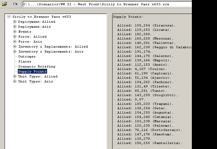Click the line 'Allied: 52,134 (Ajaccio)'
The image size is (217, 149).
[x=144, y=78]
